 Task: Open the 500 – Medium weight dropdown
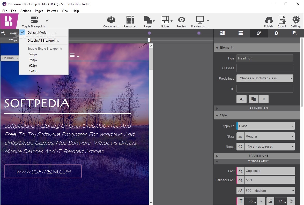(270, 191)
